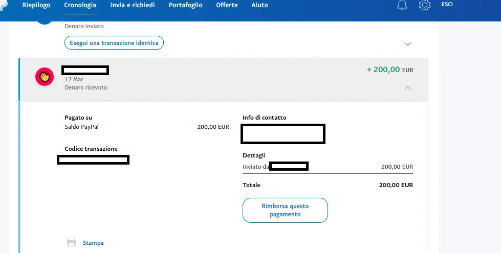Viewport: 501px width, 253px height.
Task: Open Invia e richiedi menu
Action: pyautogui.click(x=133, y=5)
